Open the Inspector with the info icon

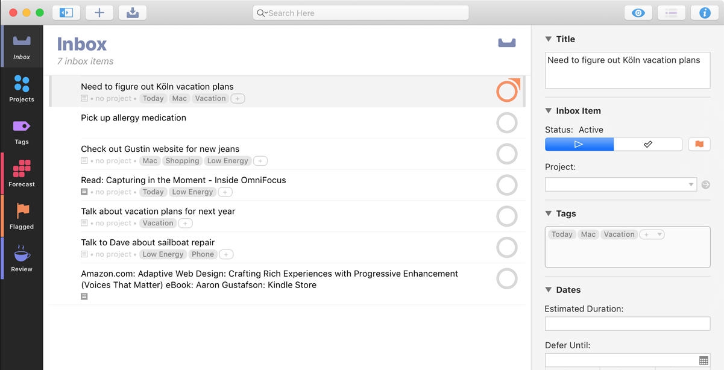pyautogui.click(x=705, y=12)
